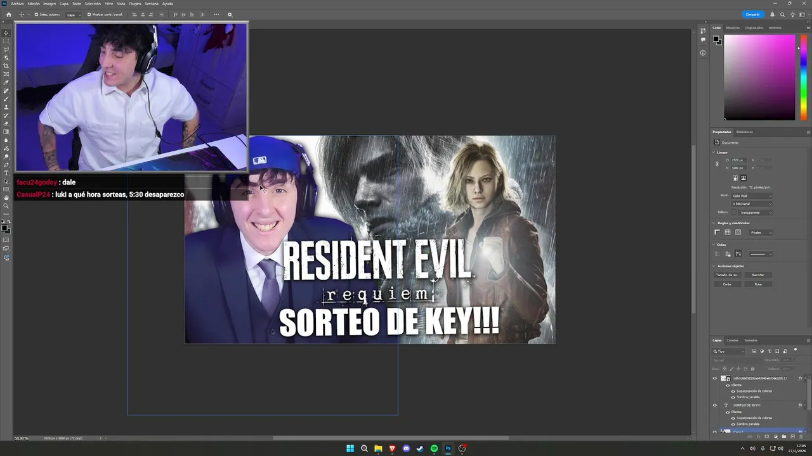This screenshot has height=456, width=812.
Task: Open more align options (three dots)
Action: 216,15
